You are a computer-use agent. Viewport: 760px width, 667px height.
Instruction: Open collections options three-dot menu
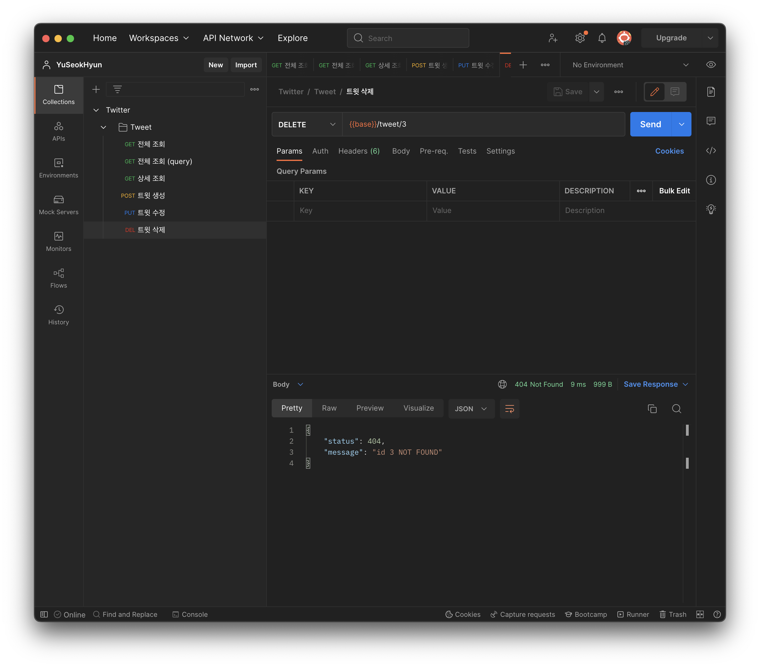coord(254,89)
